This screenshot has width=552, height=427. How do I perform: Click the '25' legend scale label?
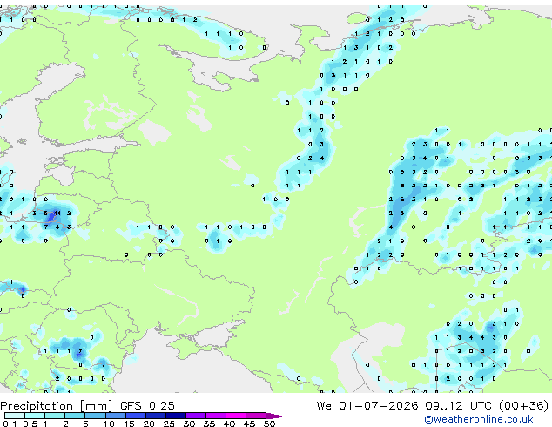point(169,424)
